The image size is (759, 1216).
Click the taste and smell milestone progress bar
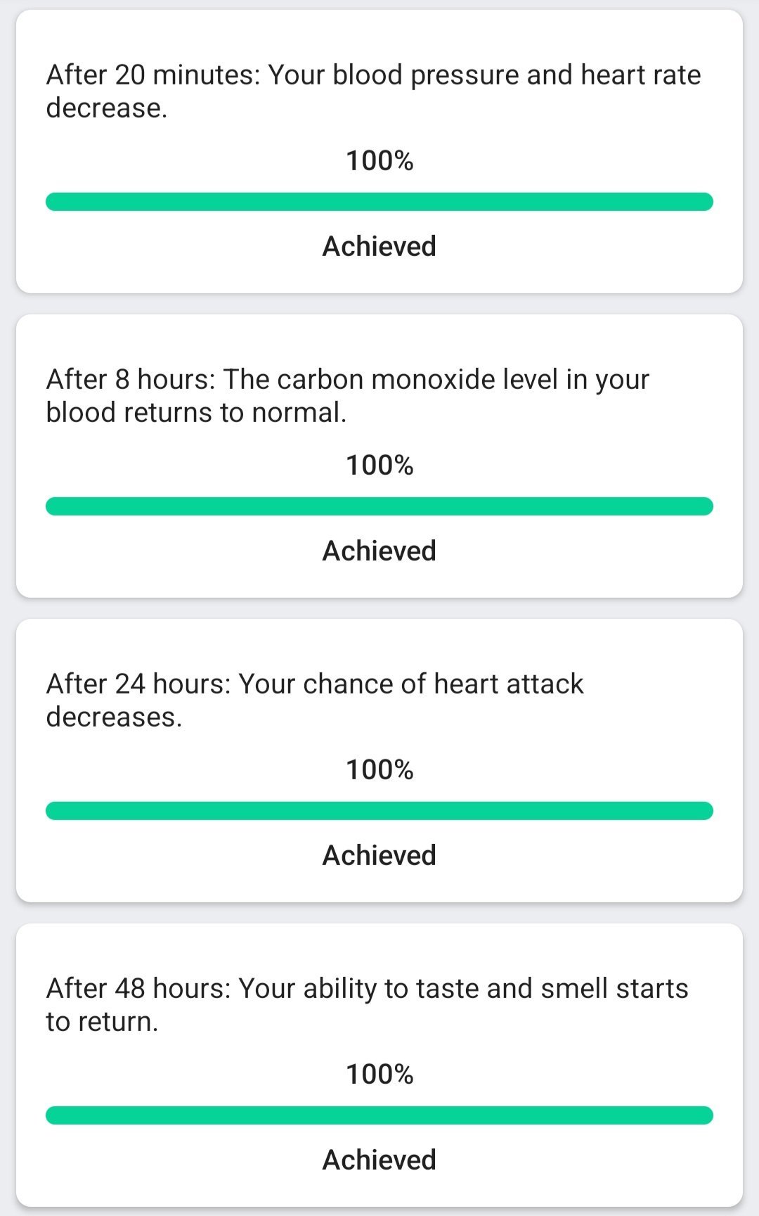coord(379,1115)
